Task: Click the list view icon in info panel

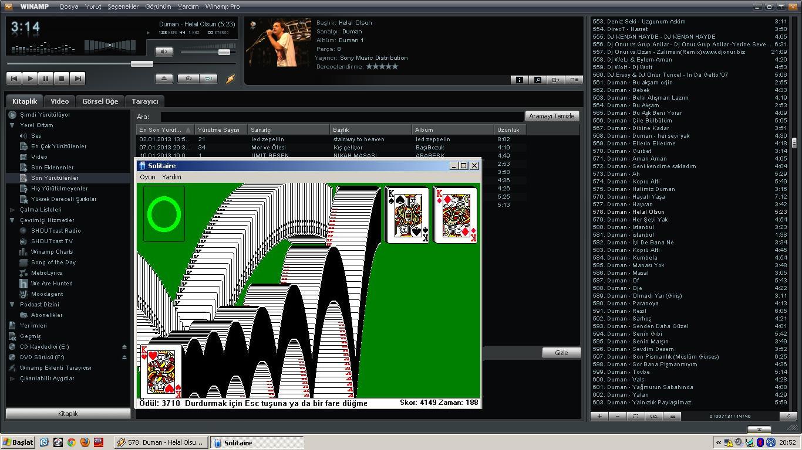Action: pos(574,80)
